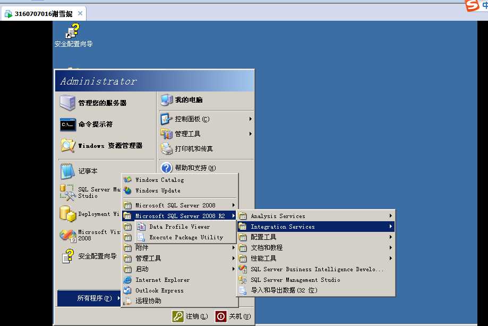This screenshot has width=488, height=326.
Task: Click the 注销 key icon
Action: tap(178, 316)
